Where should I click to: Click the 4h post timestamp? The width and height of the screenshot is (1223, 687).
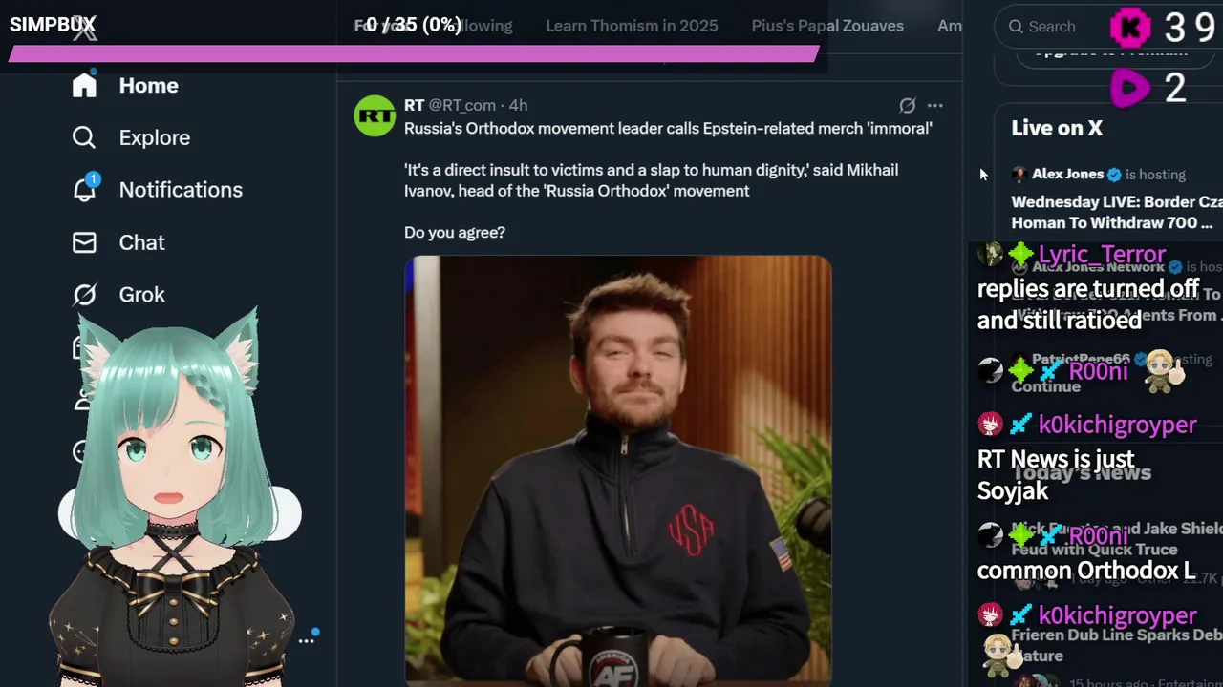(518, 105)
